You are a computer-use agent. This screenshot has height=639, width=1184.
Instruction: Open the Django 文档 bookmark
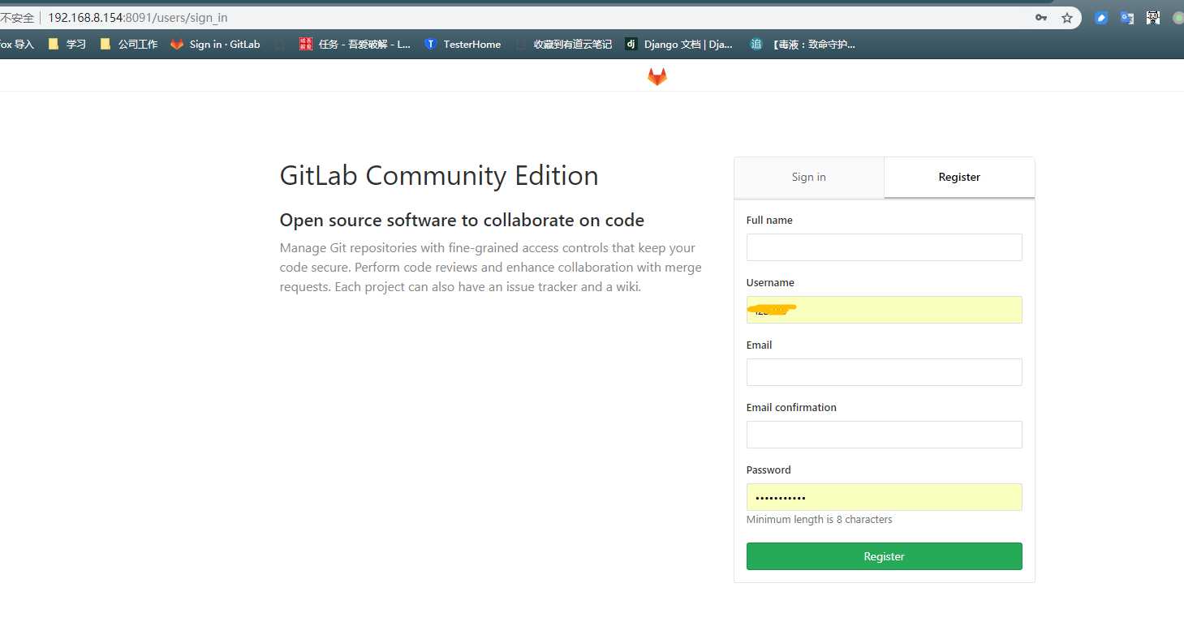(679, 45)
